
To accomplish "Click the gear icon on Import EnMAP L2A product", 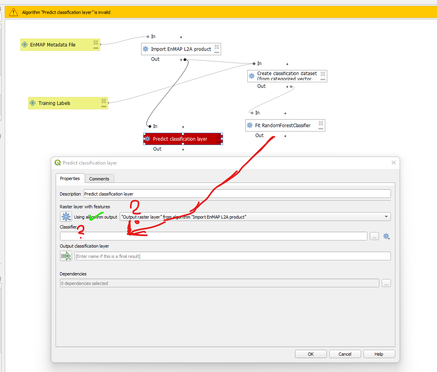I will point(145,49).
